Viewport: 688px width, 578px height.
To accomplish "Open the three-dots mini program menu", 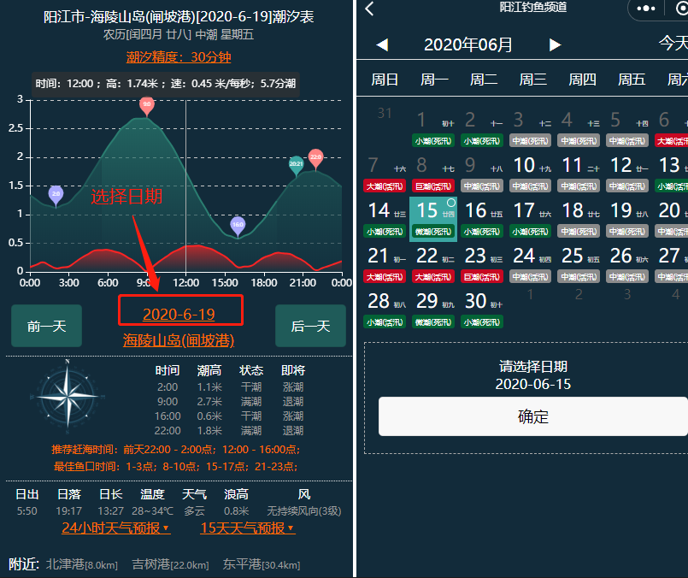I will click(x=648, y=9).
